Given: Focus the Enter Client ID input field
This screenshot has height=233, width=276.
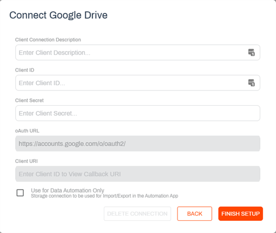Looking at the screenshot, I should point(137,83).
